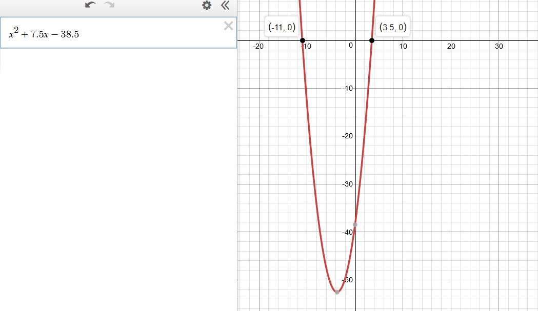Click the -10 label on the y-axis
This screenshot has width=538, height=311.
click(348, 89)
